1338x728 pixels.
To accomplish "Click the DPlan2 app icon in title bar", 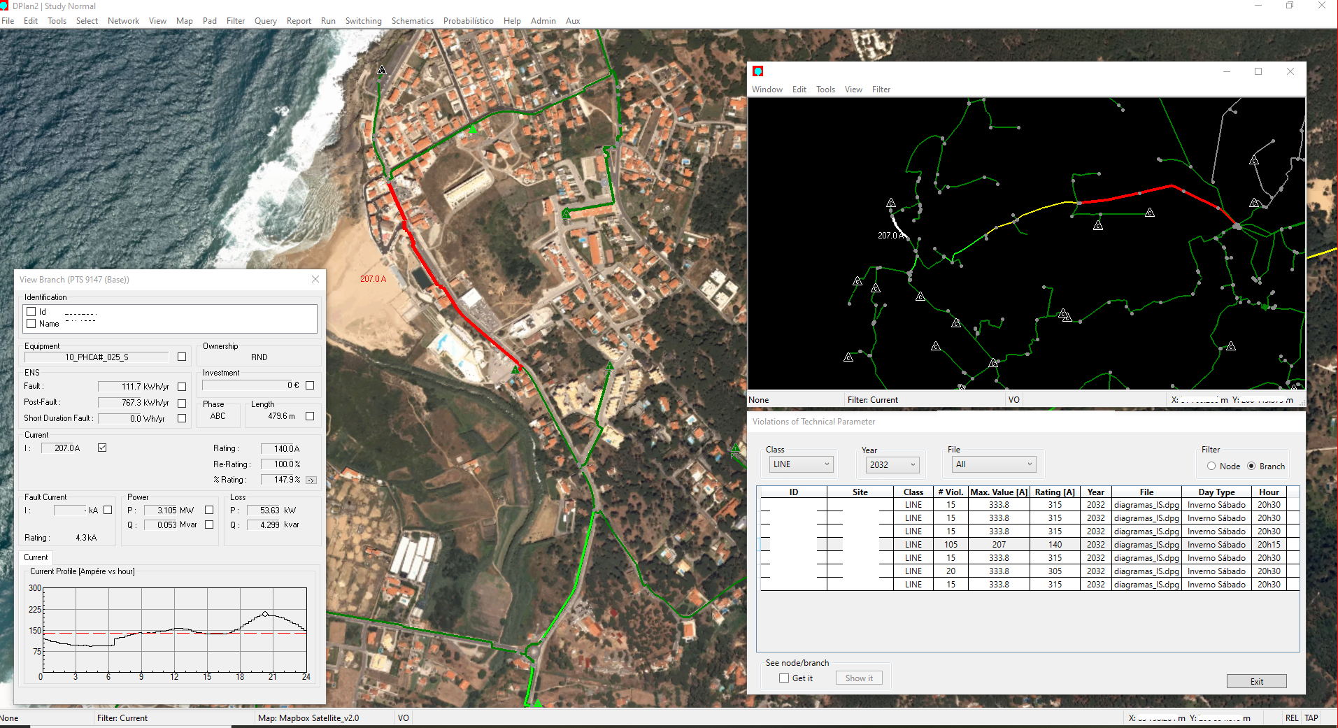I will coord(5,6).
